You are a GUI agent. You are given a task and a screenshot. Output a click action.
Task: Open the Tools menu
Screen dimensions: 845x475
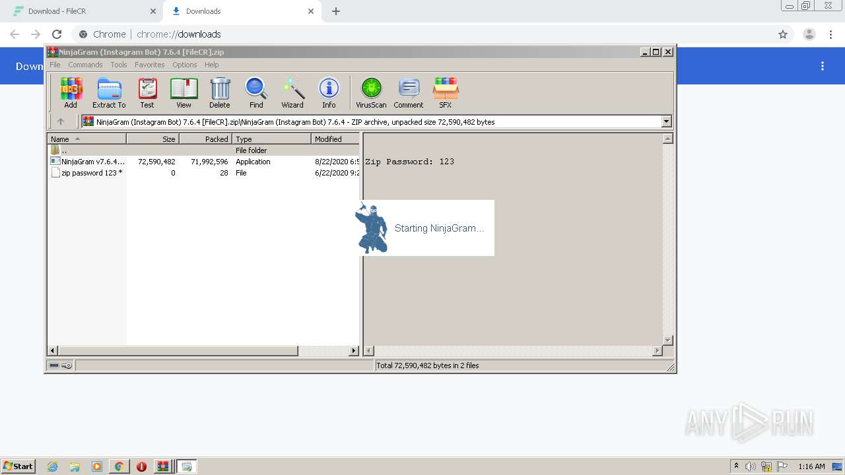pos(119,65)
